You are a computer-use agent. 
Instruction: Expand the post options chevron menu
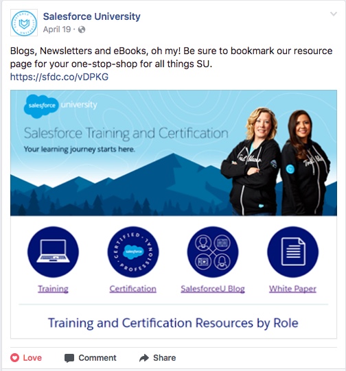[x=334, y=14]
